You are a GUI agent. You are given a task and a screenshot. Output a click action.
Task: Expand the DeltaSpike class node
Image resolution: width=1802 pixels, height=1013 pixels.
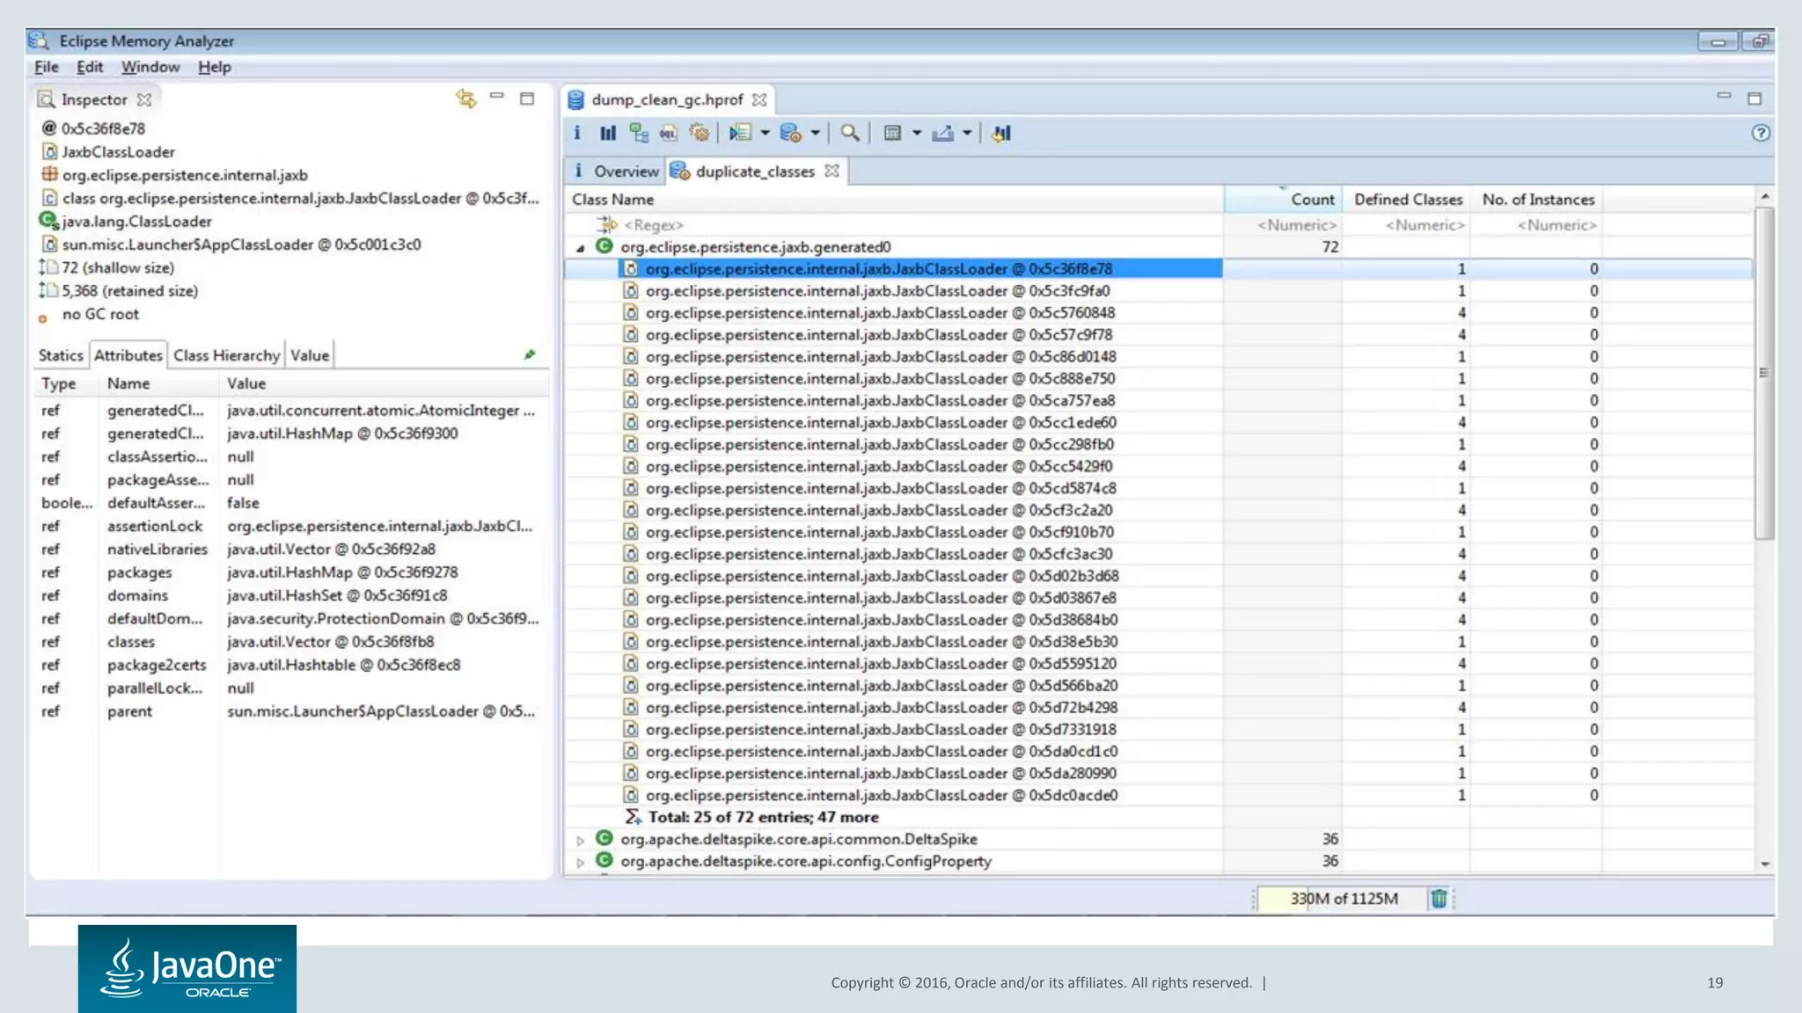(x=581, y=841)
